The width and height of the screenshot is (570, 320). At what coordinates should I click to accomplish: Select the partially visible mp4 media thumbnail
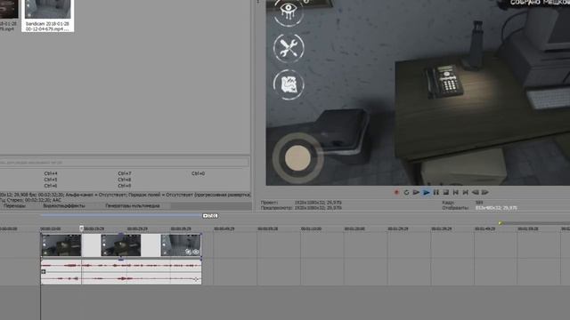coord(8,16)
